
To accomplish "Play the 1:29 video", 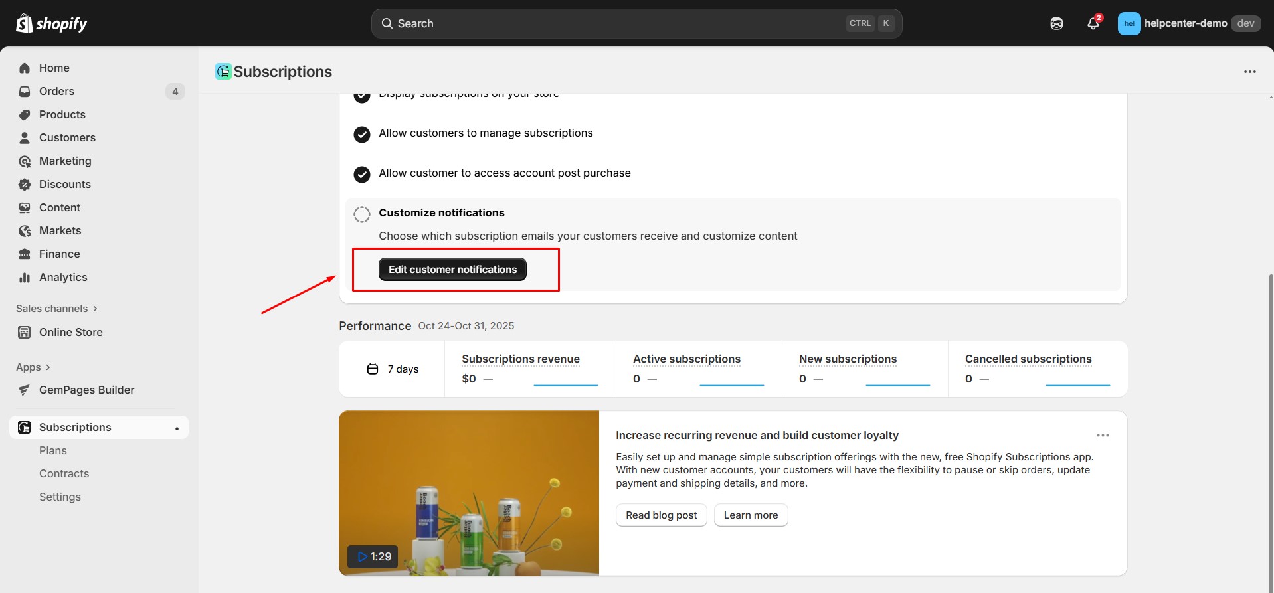I will click(x=373, y=556).
